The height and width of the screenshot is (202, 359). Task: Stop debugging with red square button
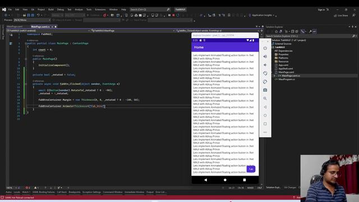tap(173, 15)
